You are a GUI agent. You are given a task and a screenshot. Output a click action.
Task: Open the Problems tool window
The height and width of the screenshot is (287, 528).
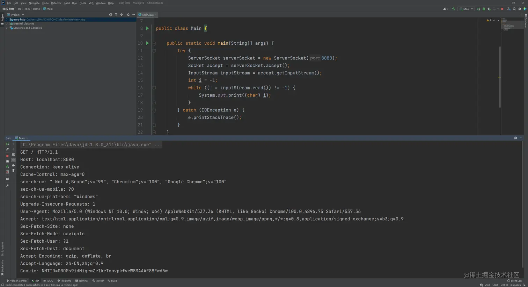tap(64, 281)
